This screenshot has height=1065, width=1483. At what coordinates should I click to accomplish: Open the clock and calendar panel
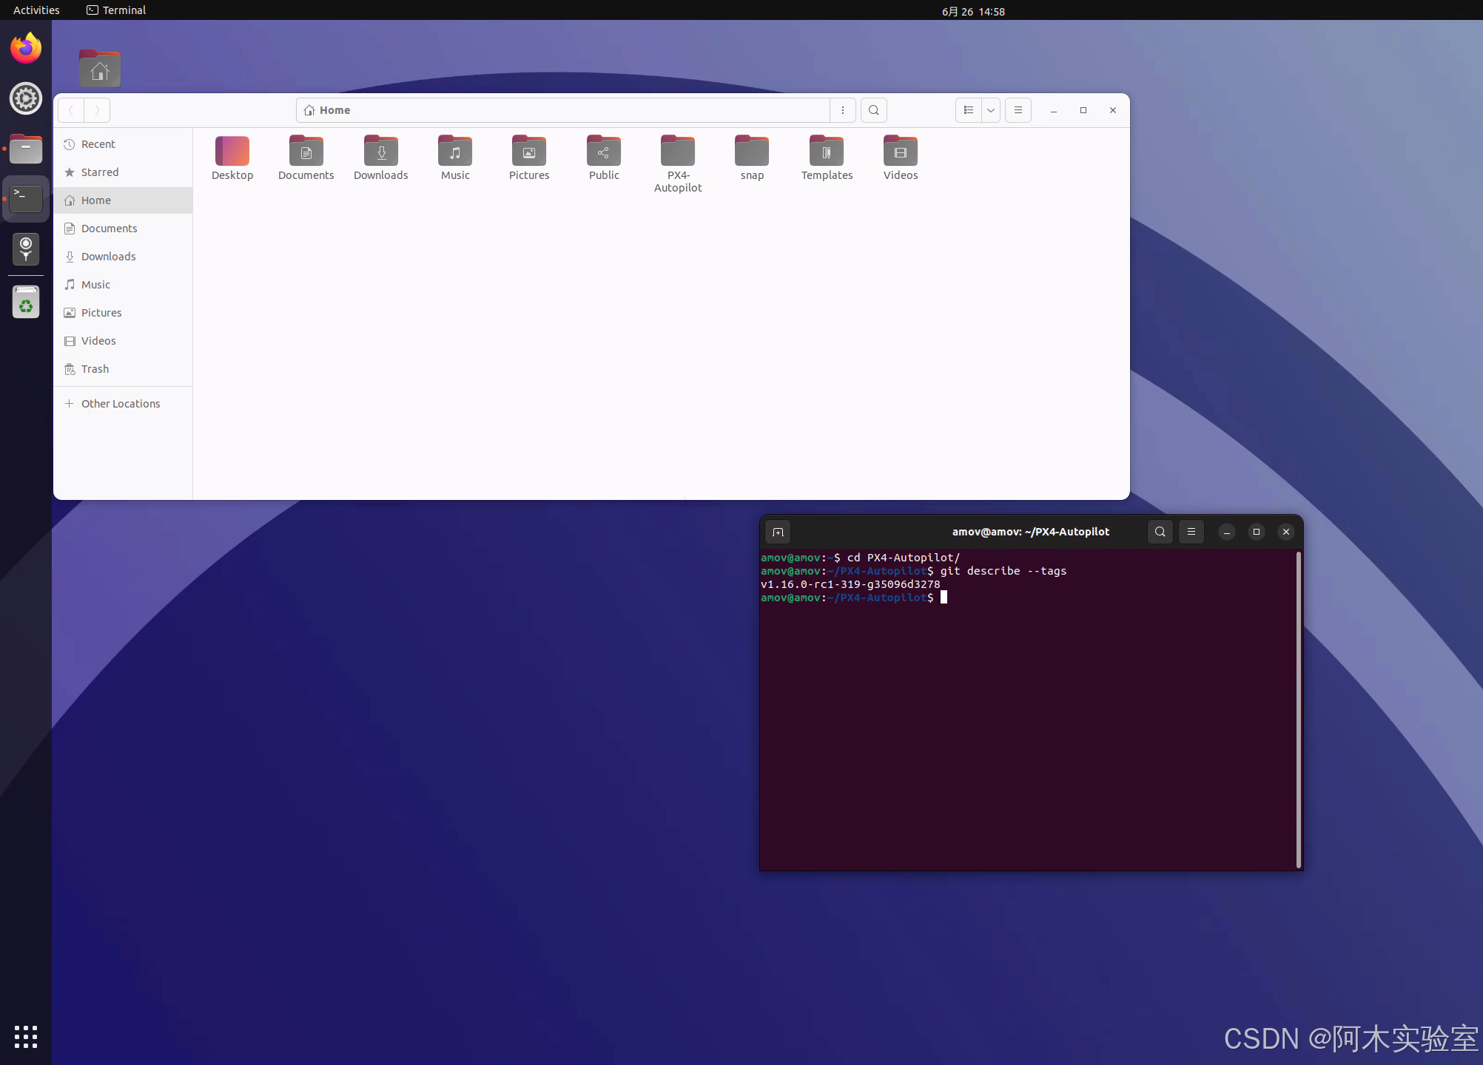(x=973, y=11)
